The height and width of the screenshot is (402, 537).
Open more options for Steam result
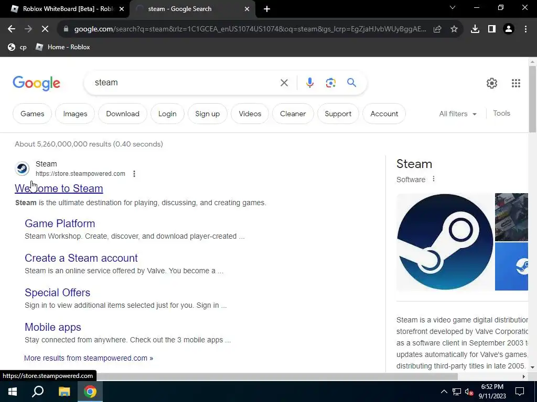click(x=134, y=174)
